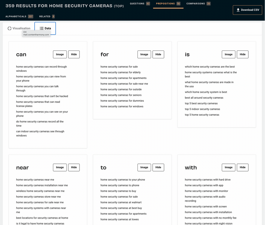The width and height of the screenshot is (265, 225).
Task: Generate an Image for the "for" card
Action: pyautogui.click(x=144, y=54)
